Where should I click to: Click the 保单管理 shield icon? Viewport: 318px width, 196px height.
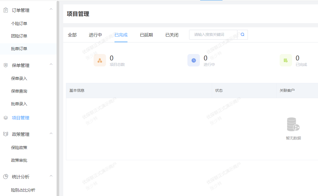pos(6,65)
